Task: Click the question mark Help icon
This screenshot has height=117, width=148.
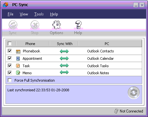Action: point(78,25)
